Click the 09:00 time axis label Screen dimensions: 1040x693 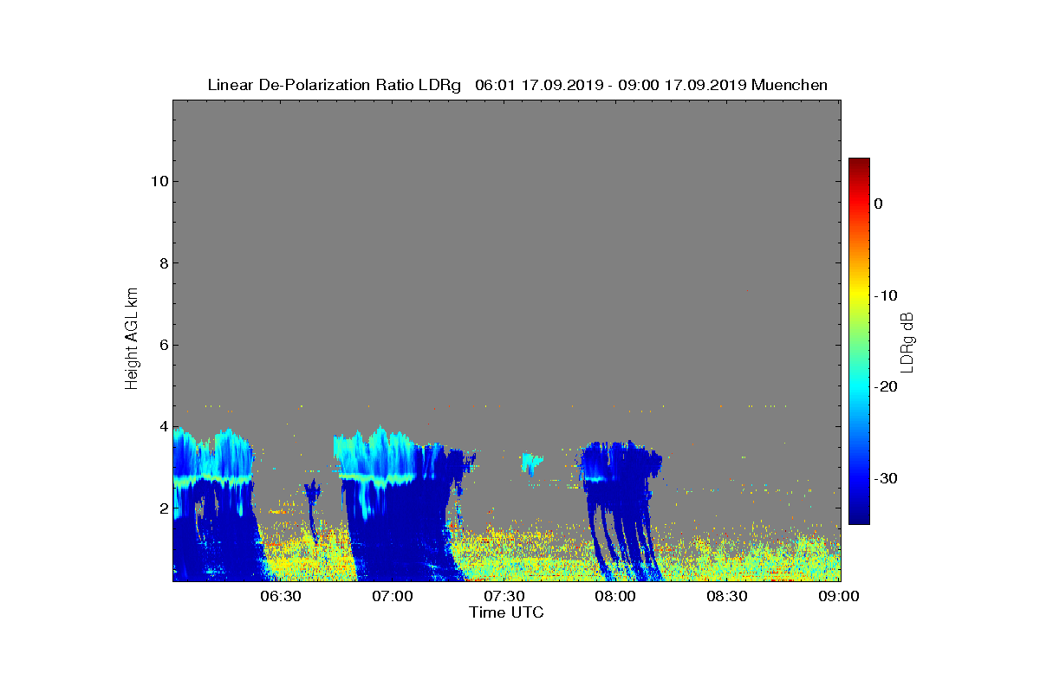(x=839, y=596)
